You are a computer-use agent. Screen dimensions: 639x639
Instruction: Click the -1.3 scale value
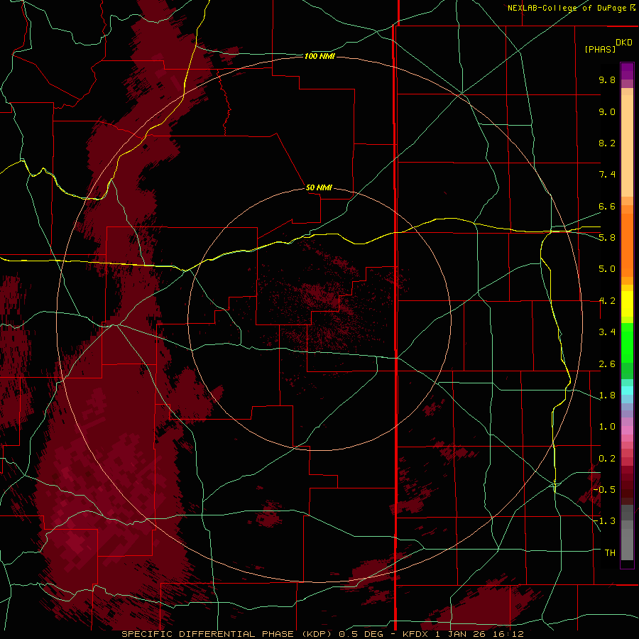[605, 521]
